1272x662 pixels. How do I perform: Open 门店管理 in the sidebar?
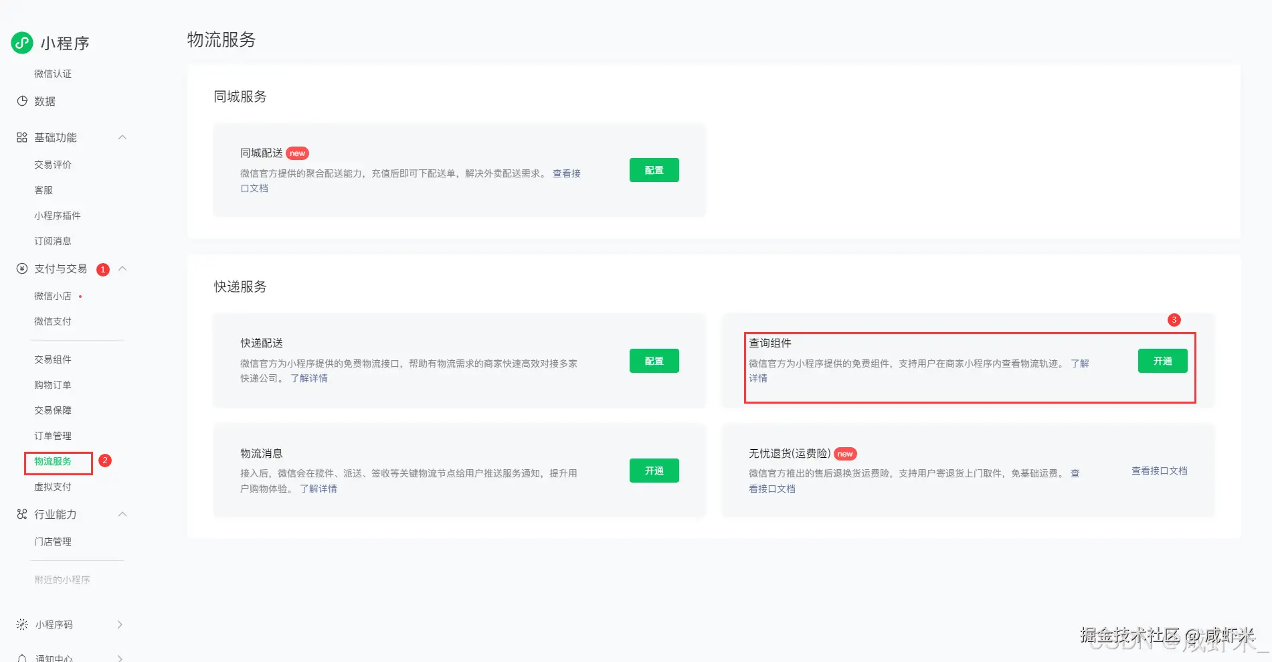[x=53, y=542]
